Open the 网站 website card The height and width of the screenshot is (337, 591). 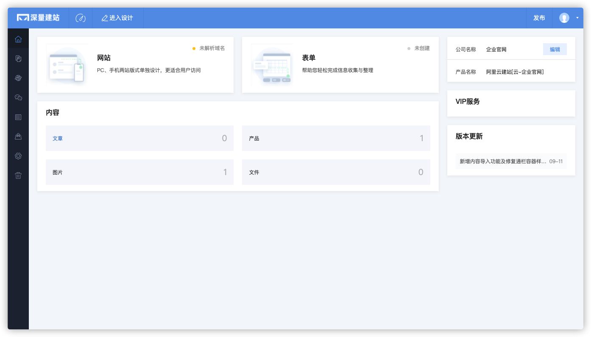(135, 65)
